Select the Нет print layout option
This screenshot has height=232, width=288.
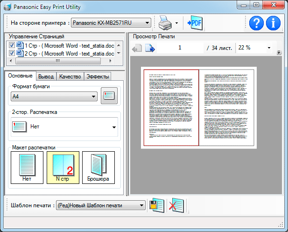click(x=27, y=168)
